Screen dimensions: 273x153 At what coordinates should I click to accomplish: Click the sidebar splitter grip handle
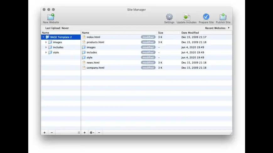click(x=79, y=133)
